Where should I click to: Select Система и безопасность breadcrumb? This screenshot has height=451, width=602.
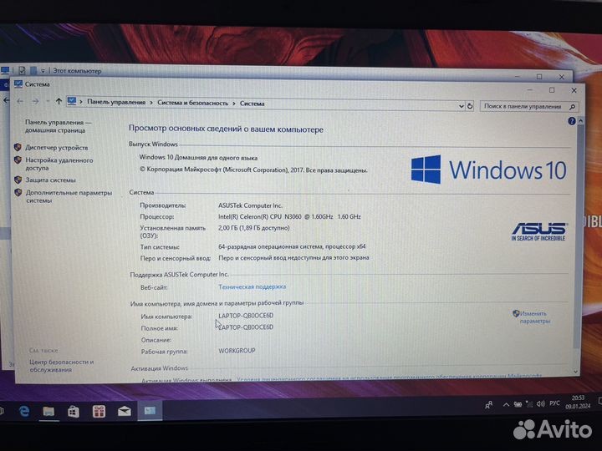[x=193, y=103]
